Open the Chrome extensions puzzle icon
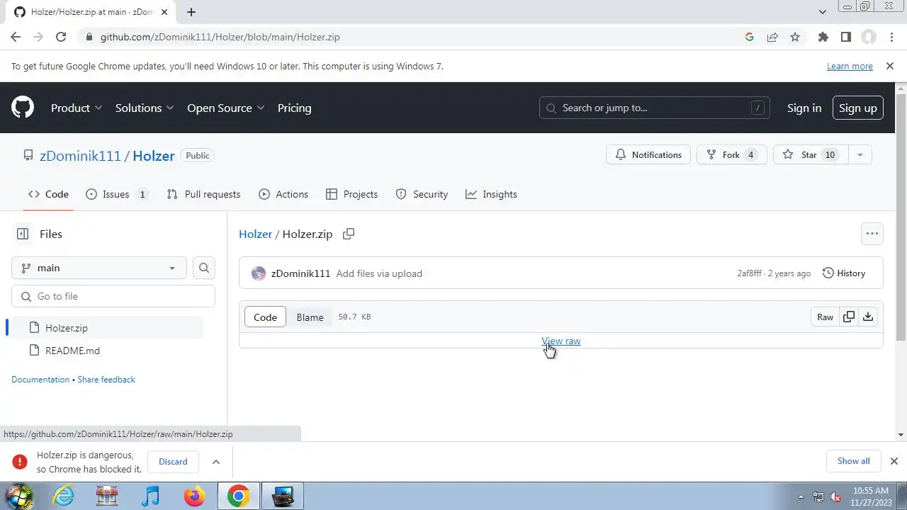The height and width of the screenshot is (510, 907). [x=823, y=37]
